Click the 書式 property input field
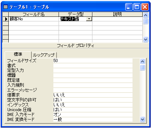 93,66
